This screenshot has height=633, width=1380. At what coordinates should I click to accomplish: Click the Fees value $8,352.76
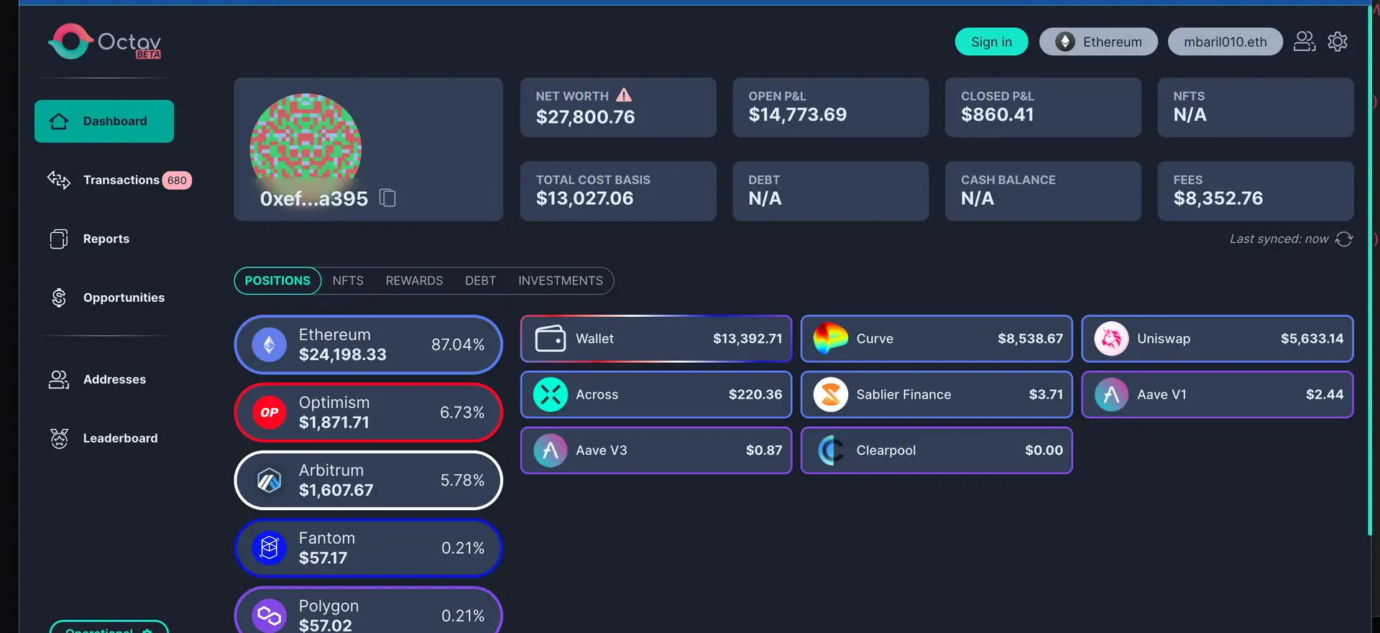pos(1218,198)
